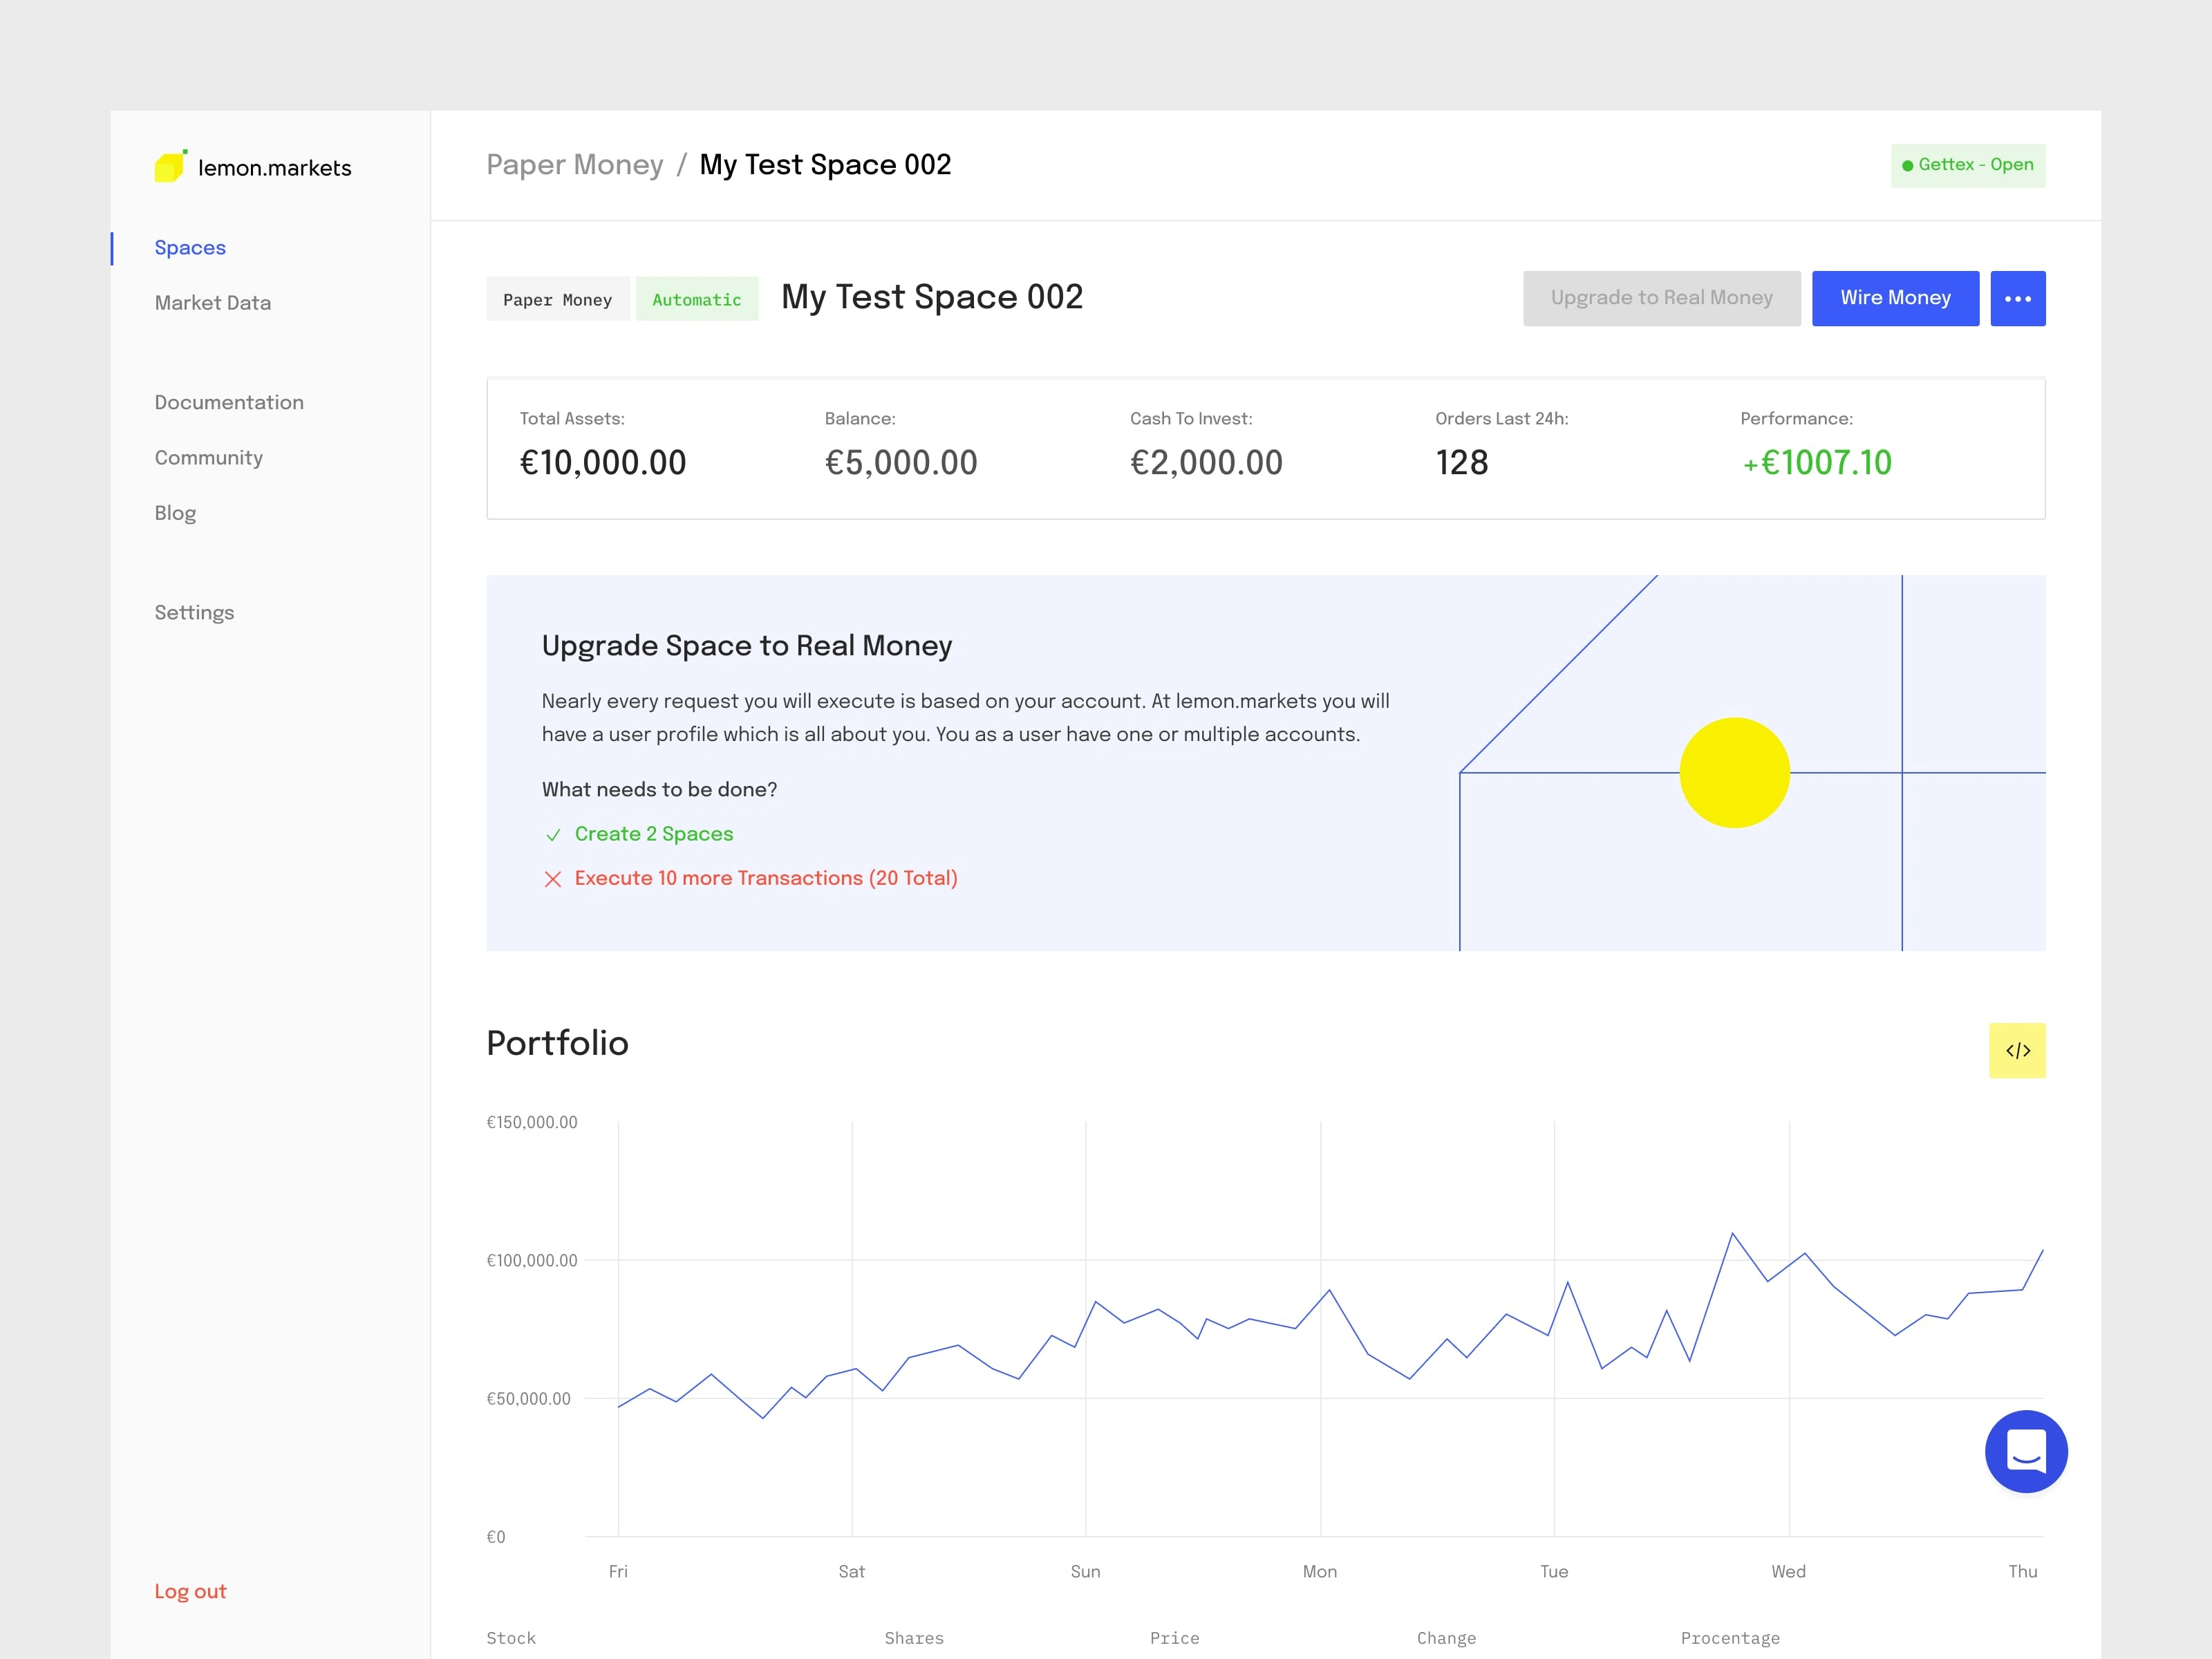Click the Sun label on the chart
This screenshot has width=2212, height=1659.
1085,1571
